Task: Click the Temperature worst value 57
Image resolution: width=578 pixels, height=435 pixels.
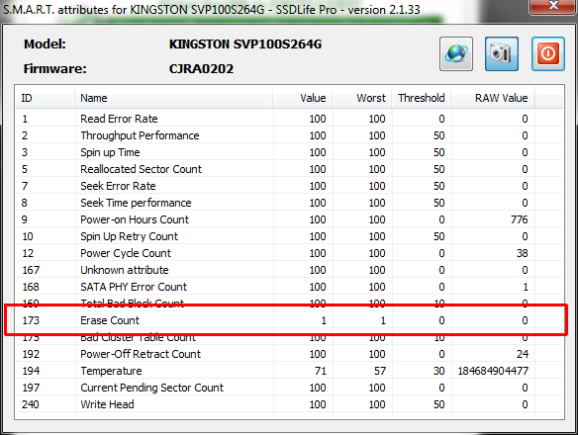Action: [x=380, y=371]
